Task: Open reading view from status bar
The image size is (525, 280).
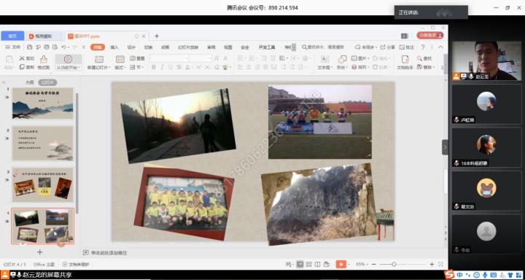Action: coord(317,264)
